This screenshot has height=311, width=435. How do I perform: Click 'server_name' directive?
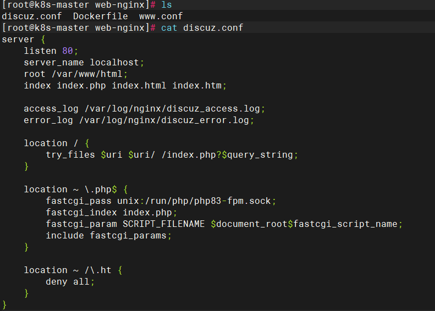(x=54, y=63)
